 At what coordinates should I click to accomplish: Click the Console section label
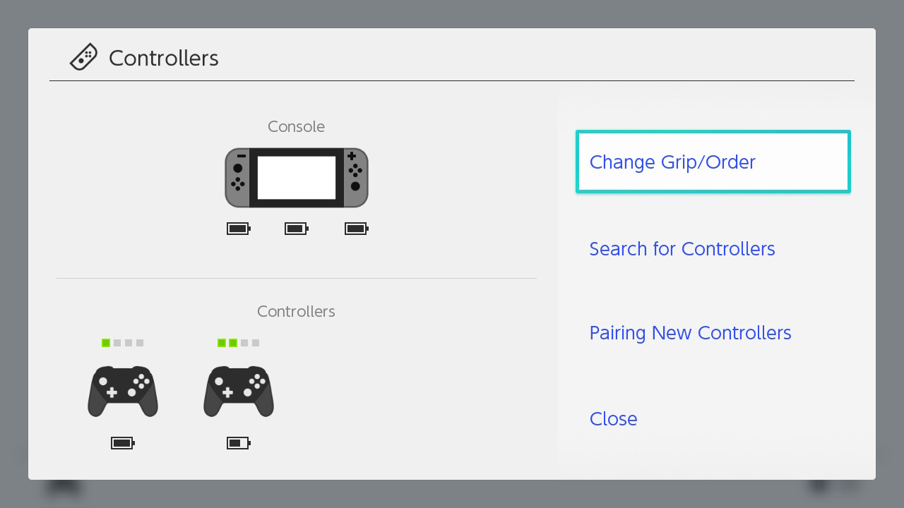pyautogui.click(x=296, y=126)
